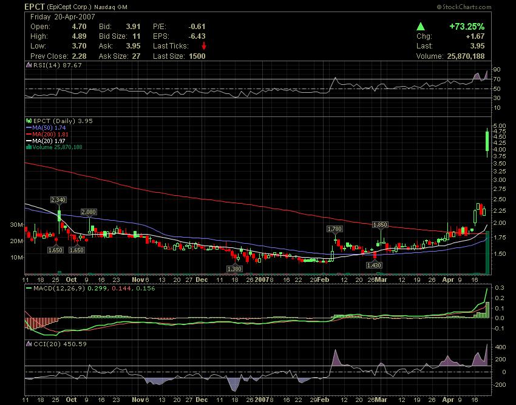Click the P/E value -0.61
The height and width of the screenshot is (405, 516).
(197, 27)
